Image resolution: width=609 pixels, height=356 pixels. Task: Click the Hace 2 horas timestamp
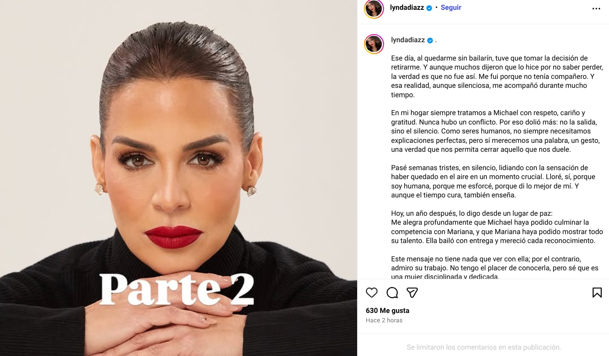(384, 320)
